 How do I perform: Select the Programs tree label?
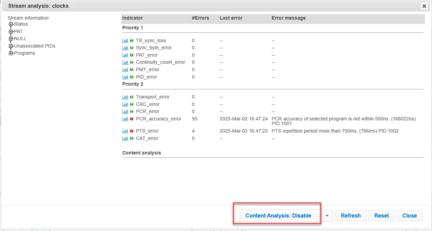25,53
